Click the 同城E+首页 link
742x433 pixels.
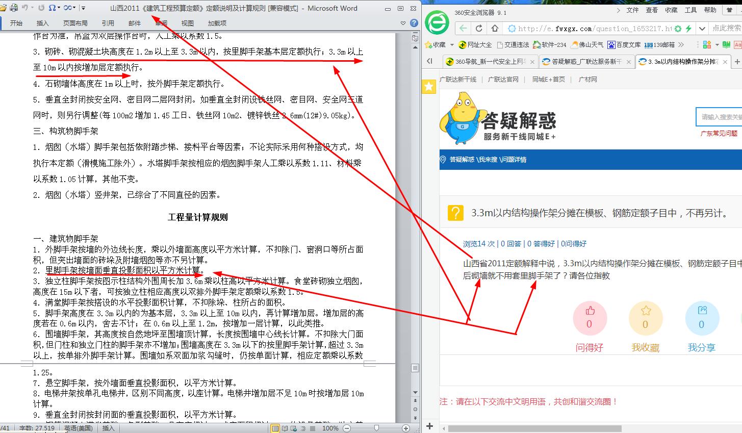(549, 80)
